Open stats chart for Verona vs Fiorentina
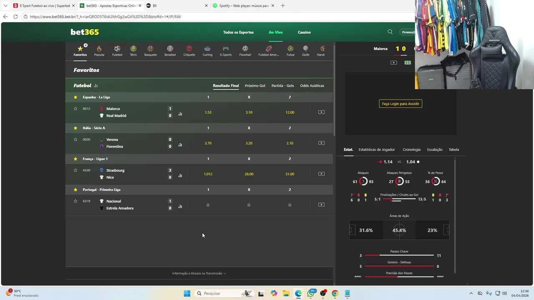The height and width of the screenshot is (300, 534). click(x=180, y=145)
